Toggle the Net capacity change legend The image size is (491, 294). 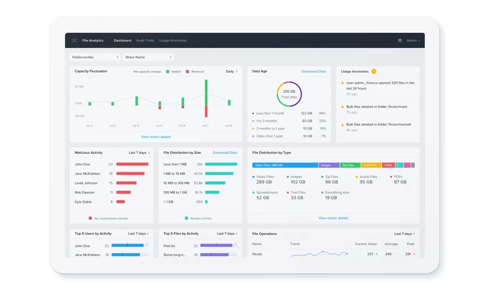coord(148,71)
